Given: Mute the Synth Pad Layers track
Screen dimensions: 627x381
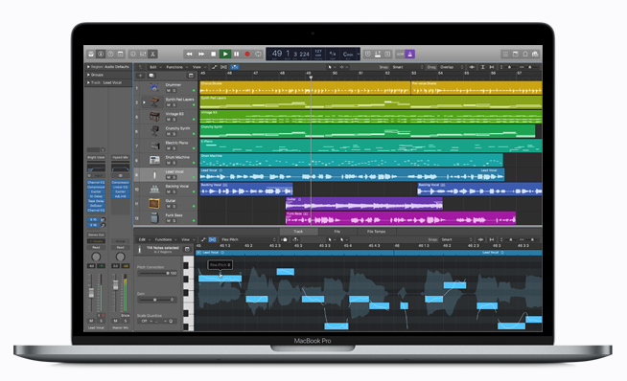Looking at the screenshot, I should [x=169, y=105].
